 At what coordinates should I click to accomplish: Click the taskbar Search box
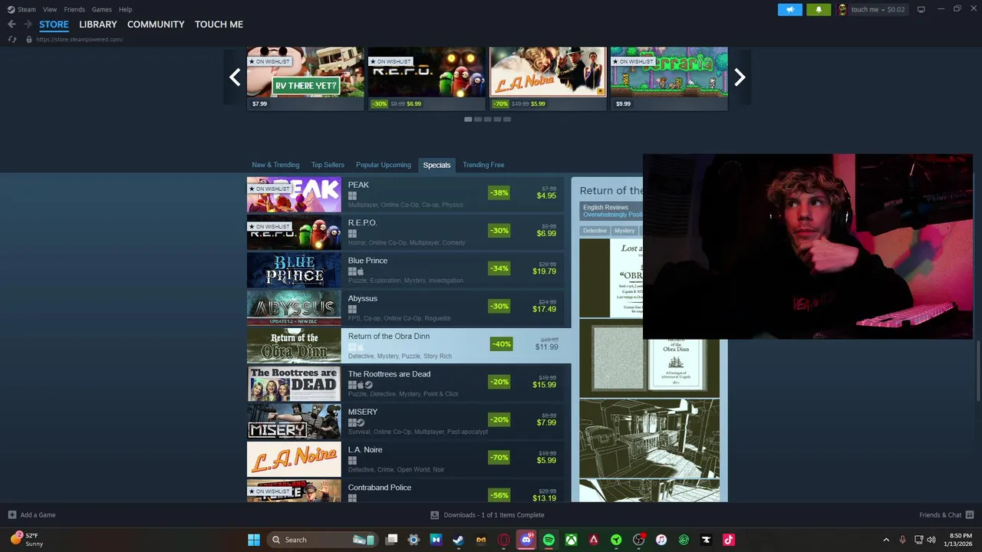pos(322,540)
